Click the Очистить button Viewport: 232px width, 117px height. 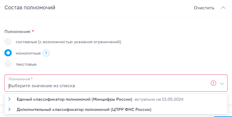204,8
